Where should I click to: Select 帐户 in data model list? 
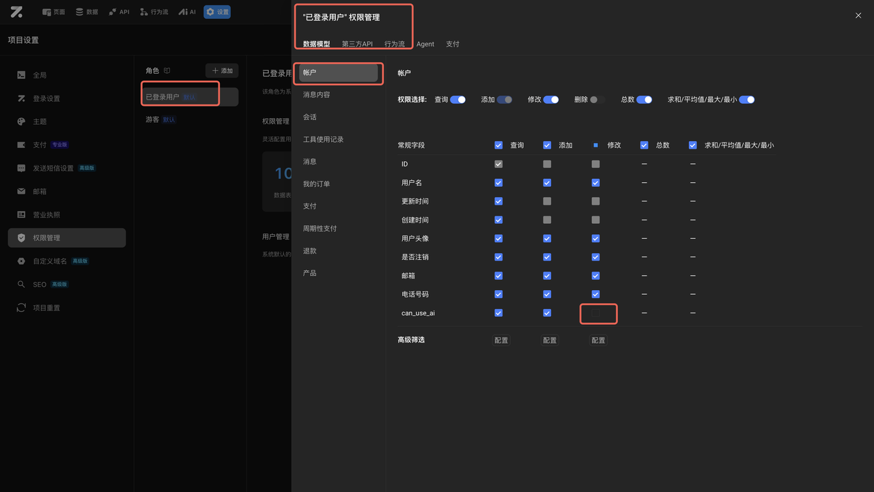pyautogui.click(x=338, y=72)
